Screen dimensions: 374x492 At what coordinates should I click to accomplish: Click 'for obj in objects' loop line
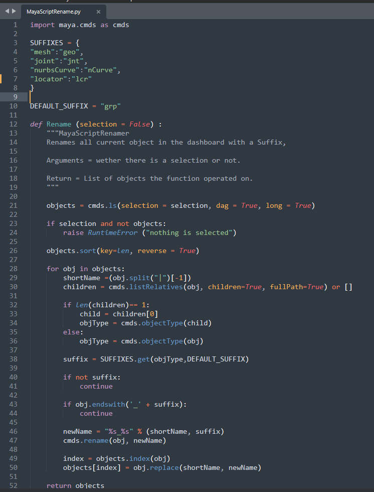(x=86, y=269)
